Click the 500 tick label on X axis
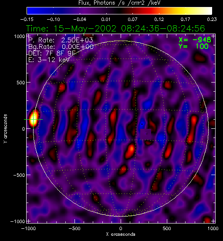 coord(167,228)
